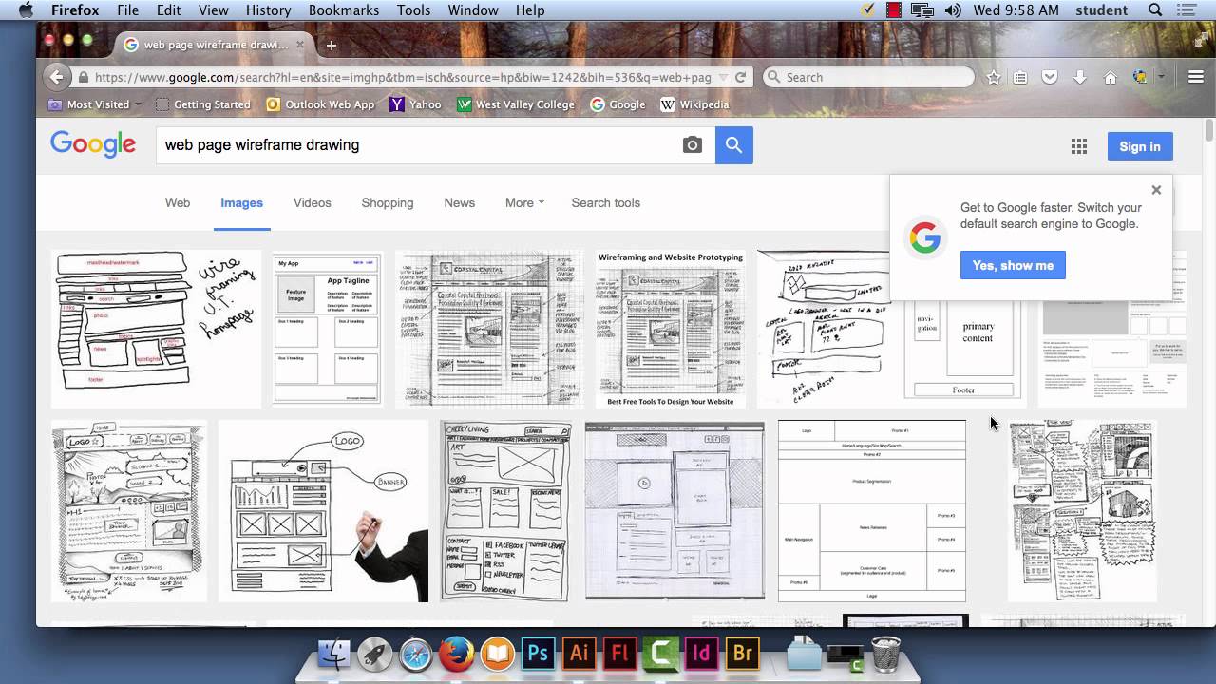Open the Wikipedia bookmark
The width and height of the screenshot is (1216, 684).
point(694,104)
